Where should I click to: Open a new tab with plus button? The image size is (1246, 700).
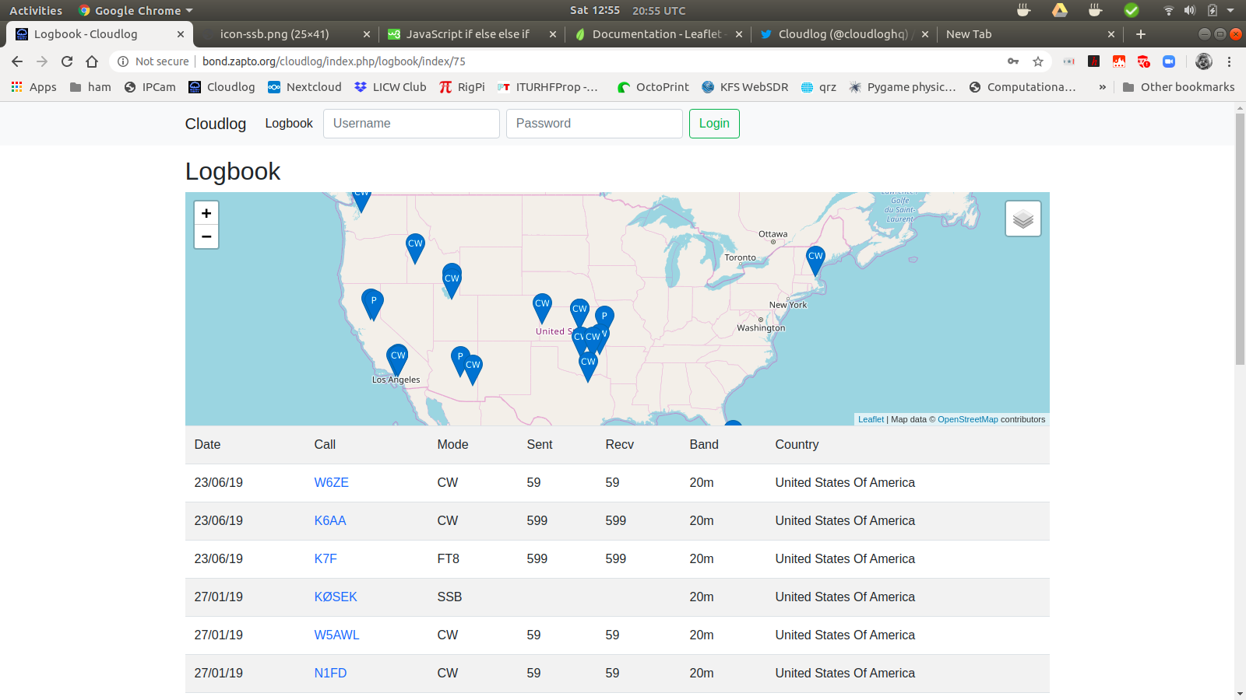click(x=1141, y=34)
